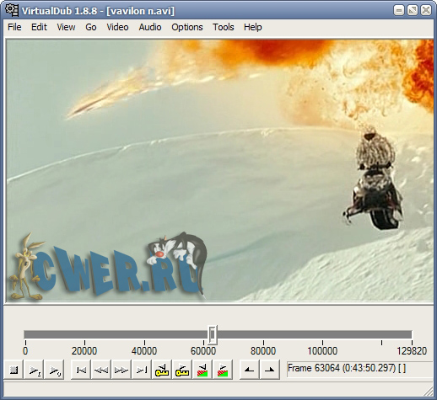Mark selection start point

coord(249,370)
